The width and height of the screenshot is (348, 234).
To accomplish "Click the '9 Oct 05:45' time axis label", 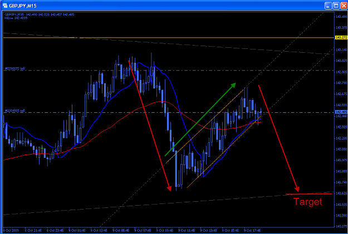I will point(121,231).
